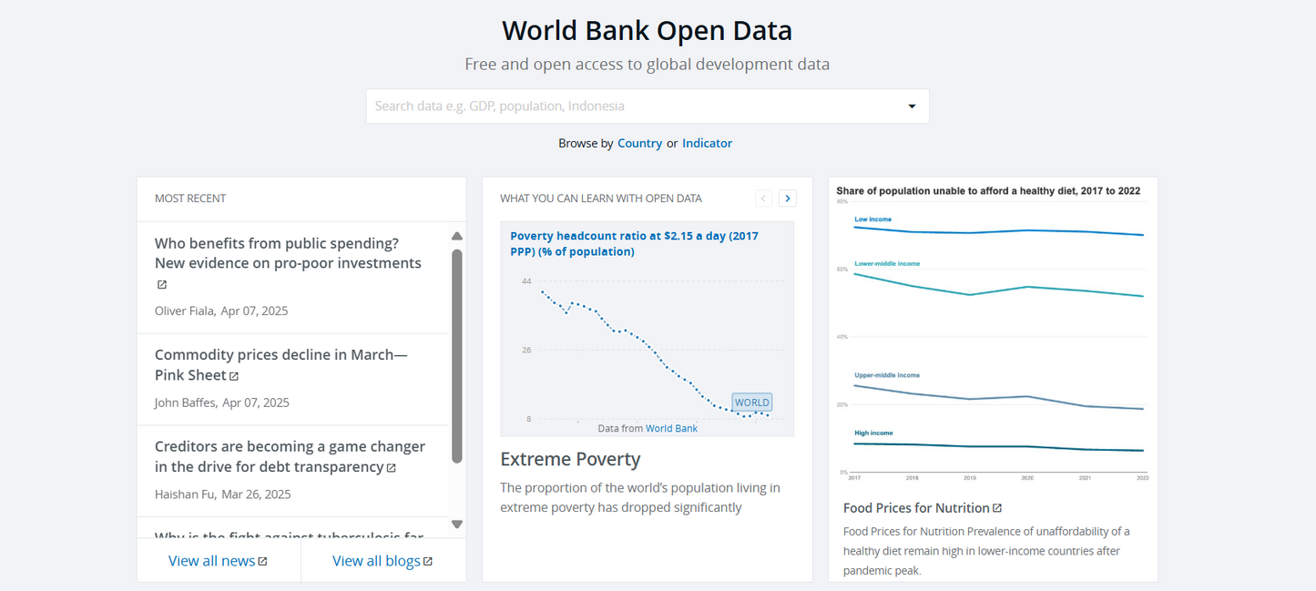The width and height of the screenshot is (1316, 591).
Task: Click the left arrow on the carousel
Action: point(763,198)
